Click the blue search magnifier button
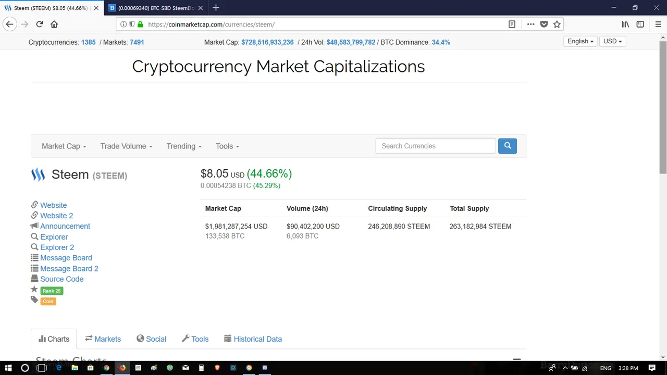Viewport: 667px width, 375px height. pos(507,146)
